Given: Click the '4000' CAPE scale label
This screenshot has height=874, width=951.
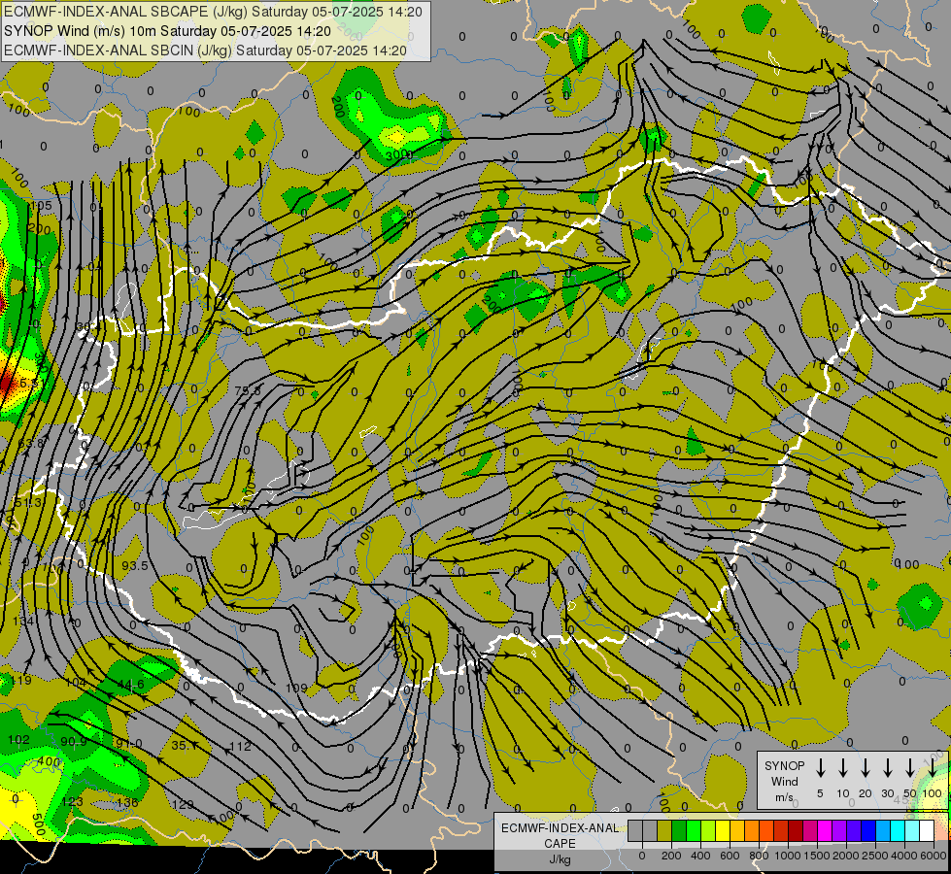Looking at the screenshot, I should 904,856.
